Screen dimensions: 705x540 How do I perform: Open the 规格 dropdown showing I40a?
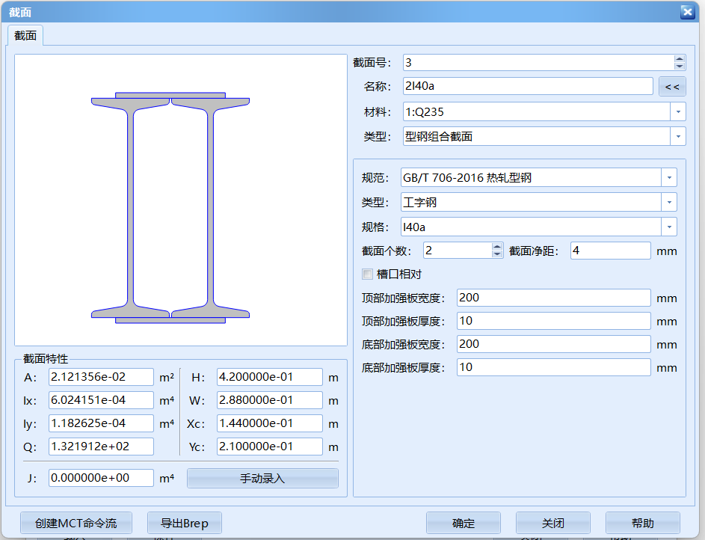pyautogui.click(x=669, y=226)
